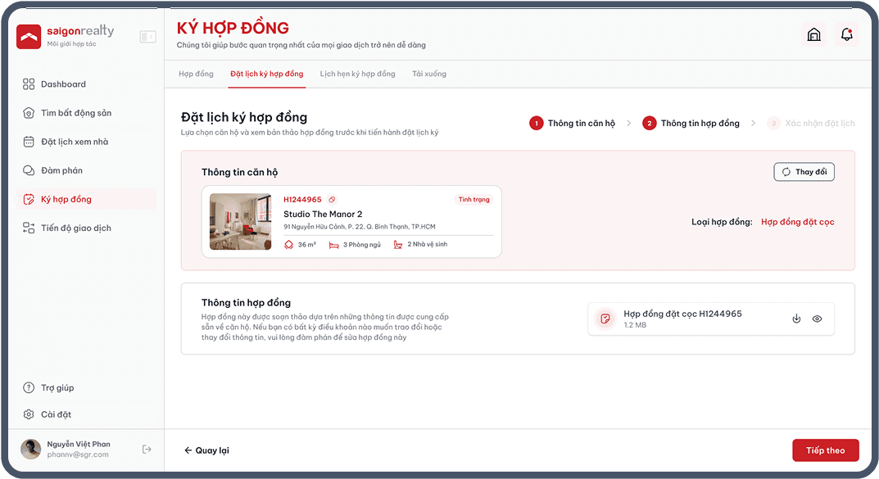
Task: Click the Dashboard grid icon
Action: tap(29, 84)
